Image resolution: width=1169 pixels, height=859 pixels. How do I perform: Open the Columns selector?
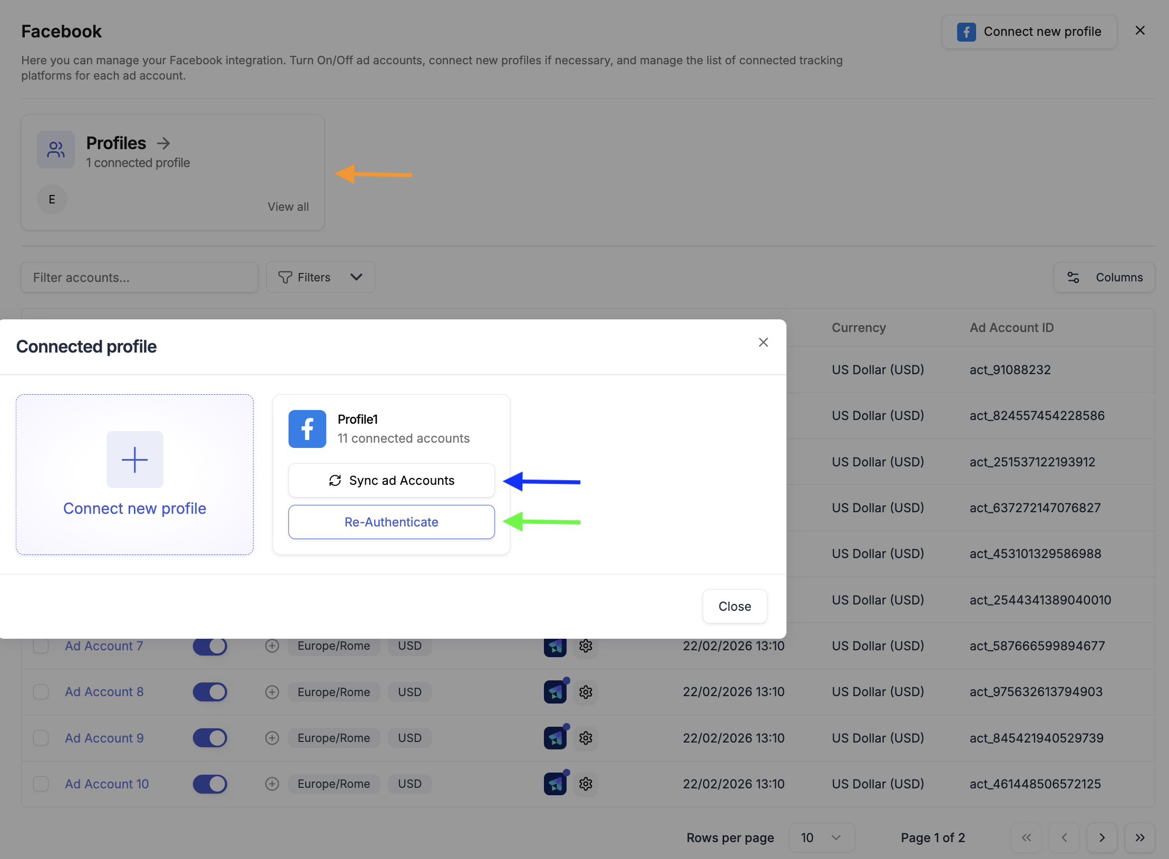(1104, 277)
